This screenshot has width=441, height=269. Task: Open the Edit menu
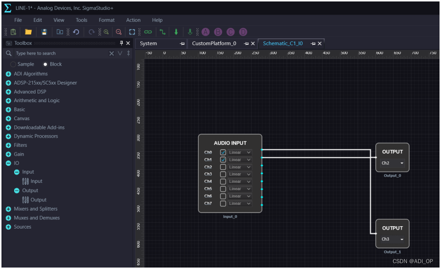pyautogui.click(x=38, y=20)
